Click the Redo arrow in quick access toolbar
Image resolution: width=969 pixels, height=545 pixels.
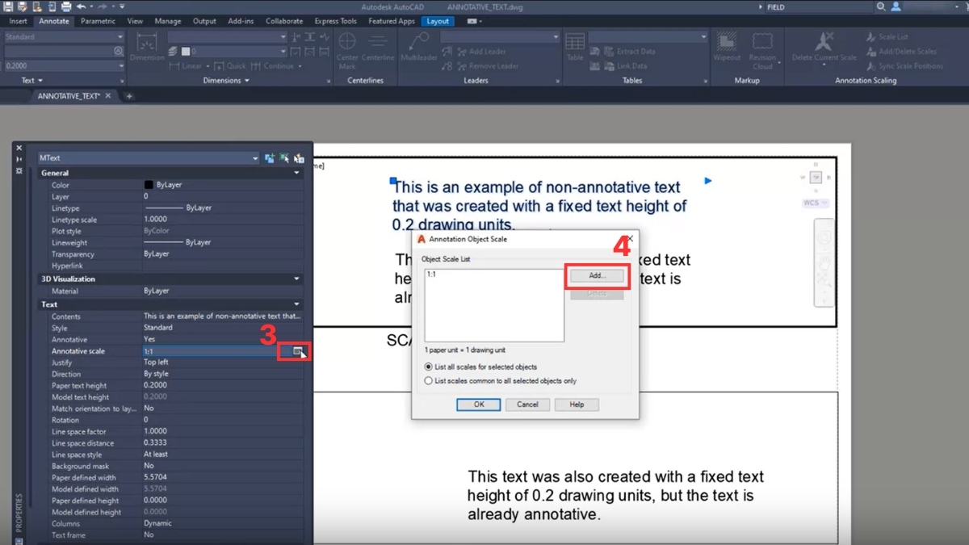(x=103, y=6)
